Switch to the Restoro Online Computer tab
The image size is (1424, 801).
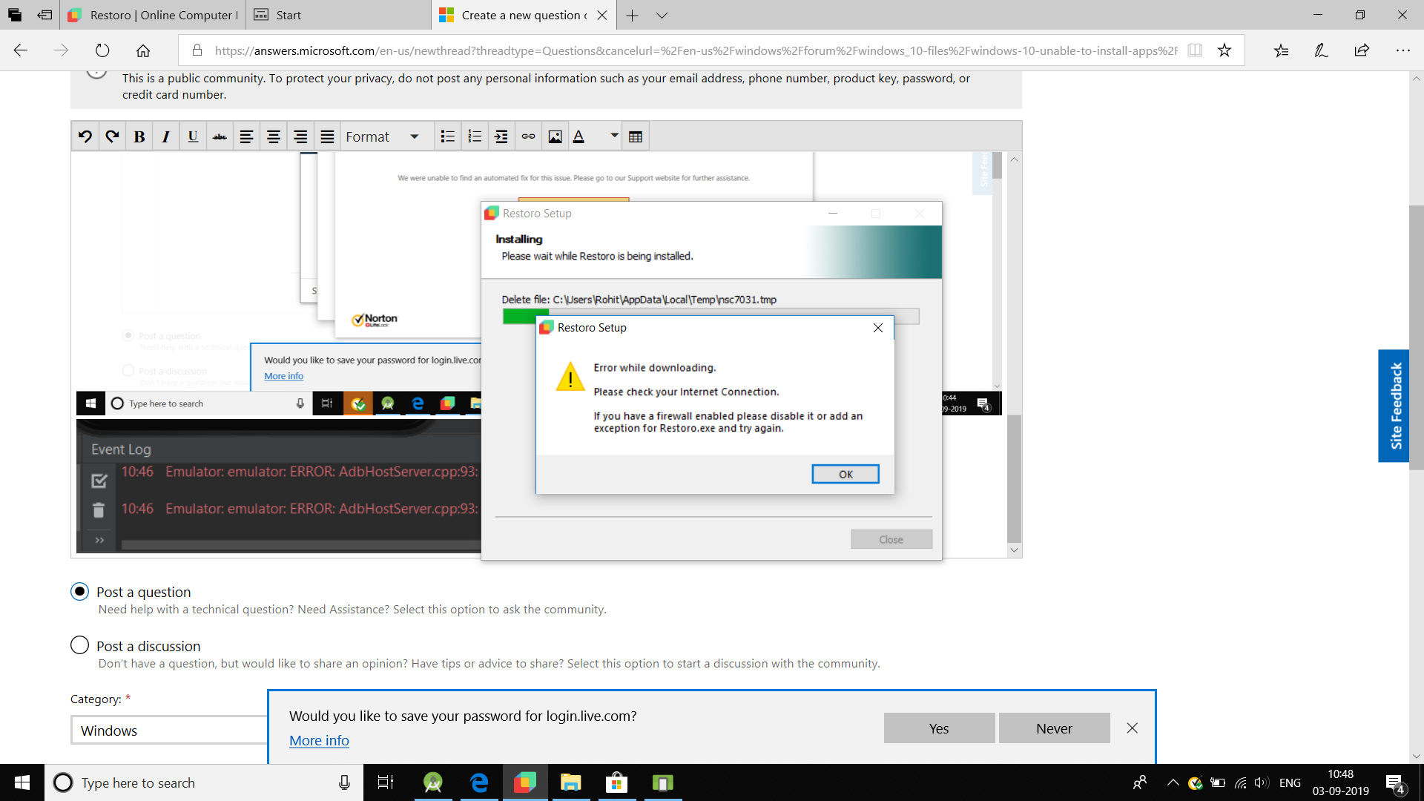(154, 15)
